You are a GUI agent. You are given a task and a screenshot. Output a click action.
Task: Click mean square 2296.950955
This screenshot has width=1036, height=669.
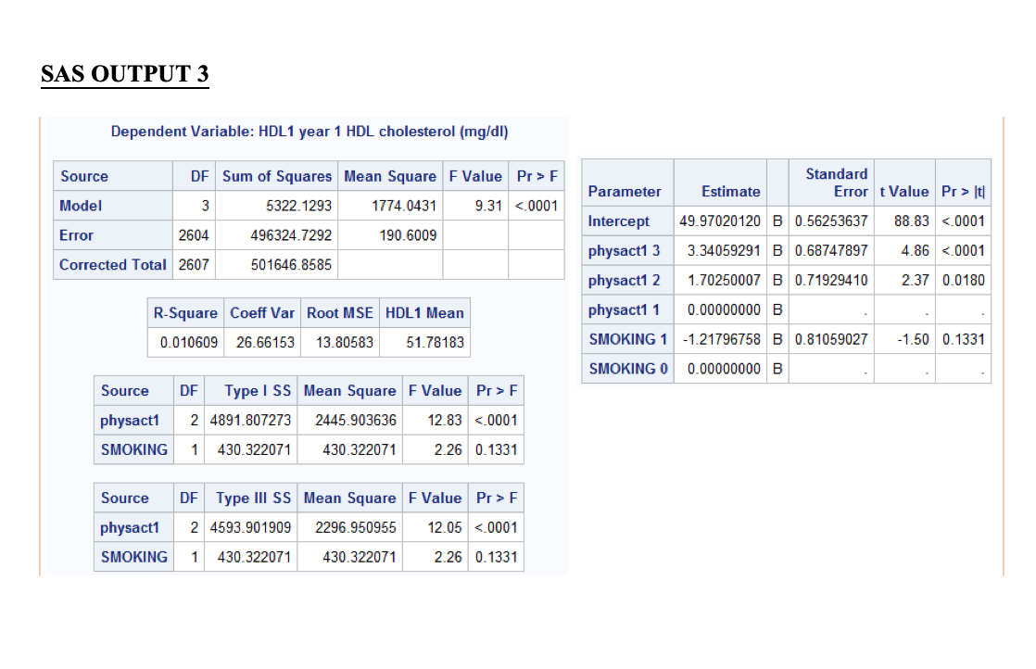click(356, 527)
